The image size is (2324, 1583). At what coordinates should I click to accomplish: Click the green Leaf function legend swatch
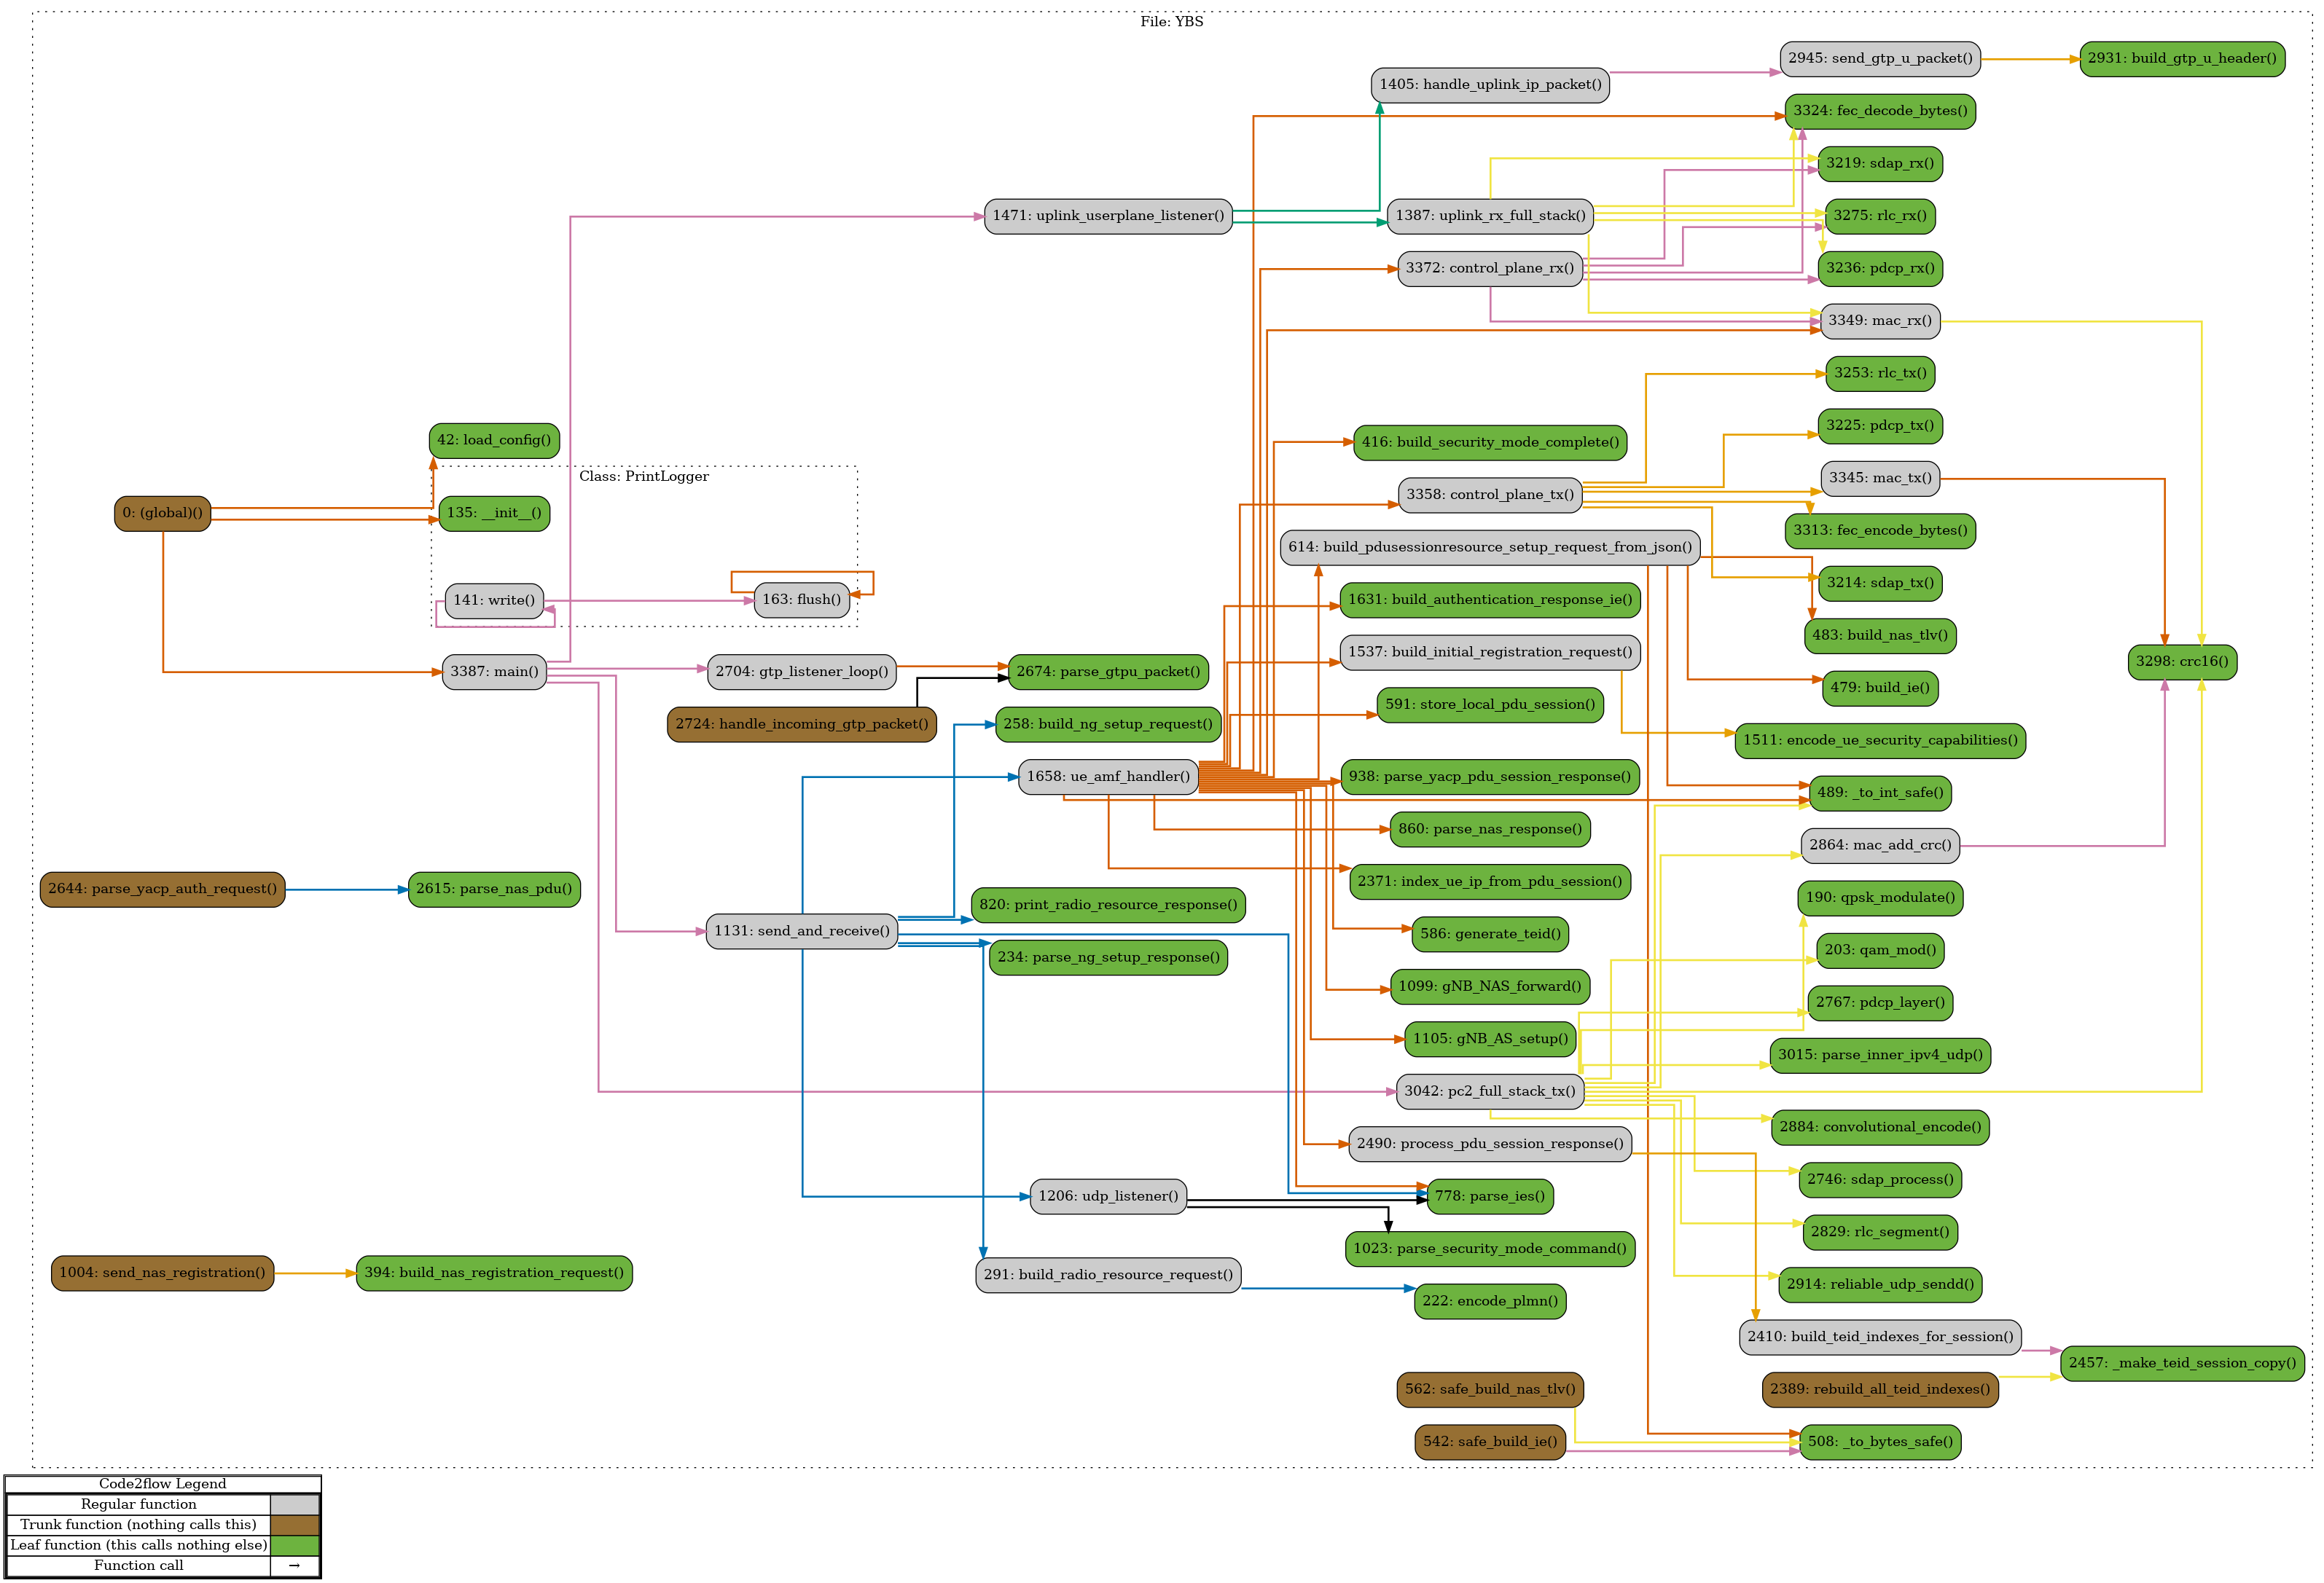point(295,1545)
